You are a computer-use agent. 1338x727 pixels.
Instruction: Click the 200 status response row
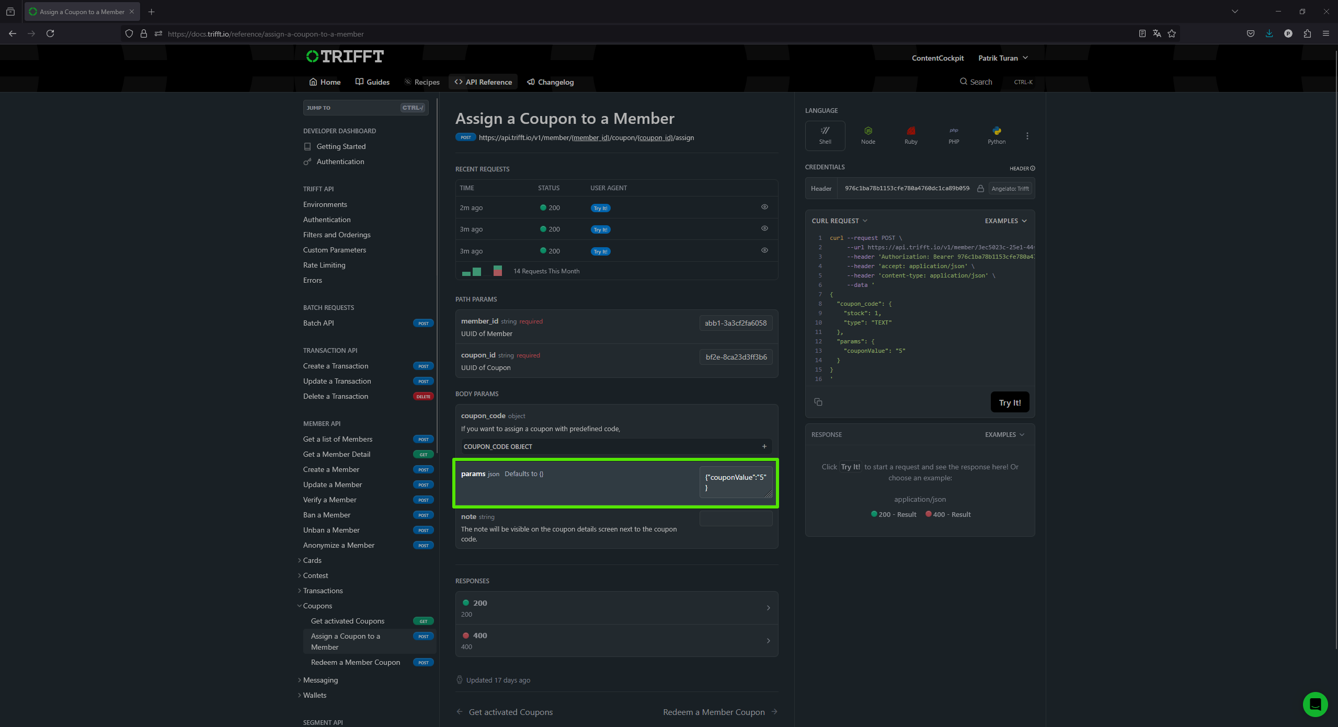pyautogui.click(x=616, y=608)
